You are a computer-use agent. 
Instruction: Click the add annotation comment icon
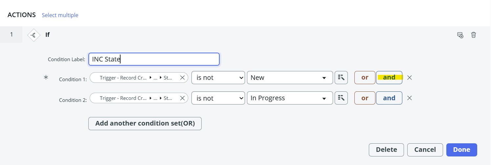[x=460, y=35]
